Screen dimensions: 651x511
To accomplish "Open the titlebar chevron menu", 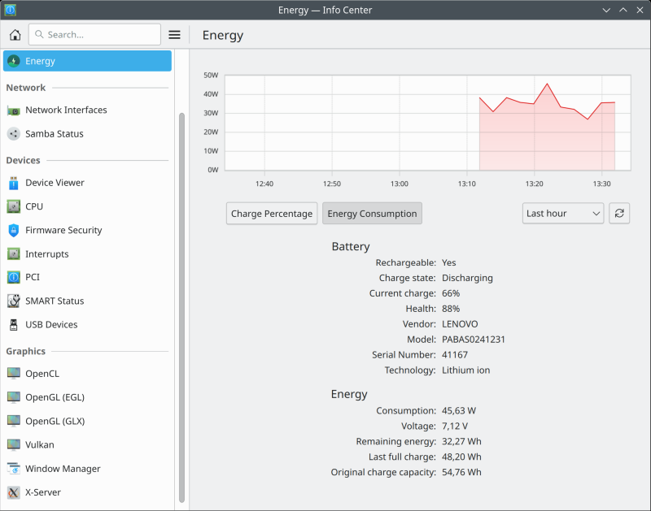I will pos(606,10).
